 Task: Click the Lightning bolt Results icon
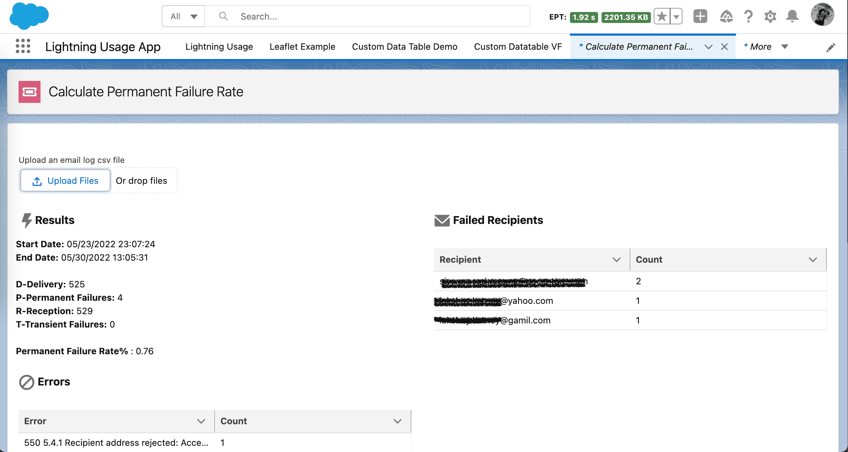(x=26, y=219)
